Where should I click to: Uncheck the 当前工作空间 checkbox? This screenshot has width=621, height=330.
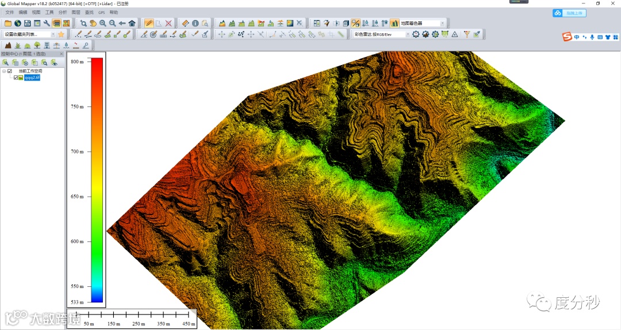(10, 71)
